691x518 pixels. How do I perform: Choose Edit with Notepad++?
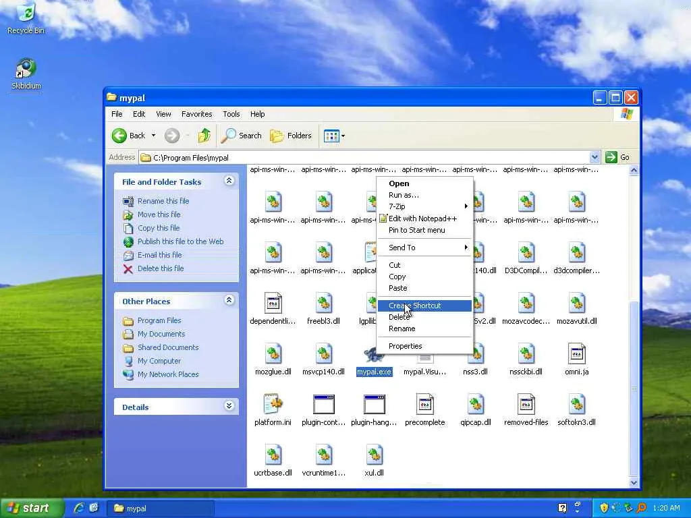point(425,219)
